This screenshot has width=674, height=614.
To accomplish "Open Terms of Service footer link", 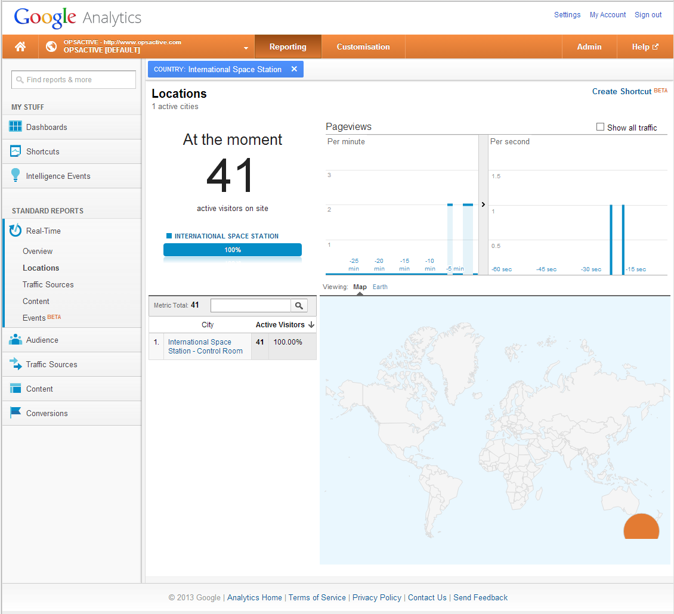I will click(x=317, y=597).
